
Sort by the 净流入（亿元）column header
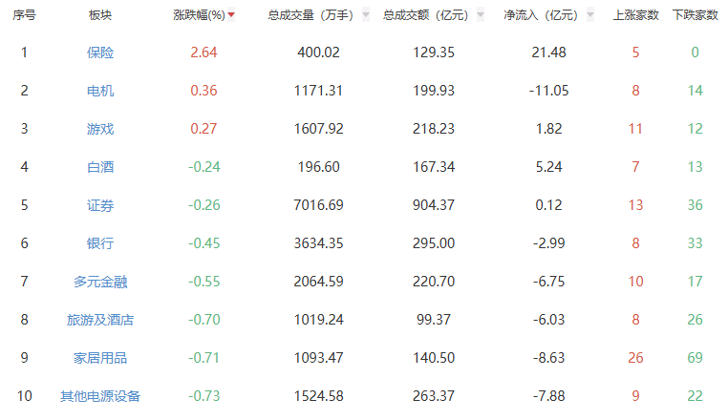tap(541, 15)
